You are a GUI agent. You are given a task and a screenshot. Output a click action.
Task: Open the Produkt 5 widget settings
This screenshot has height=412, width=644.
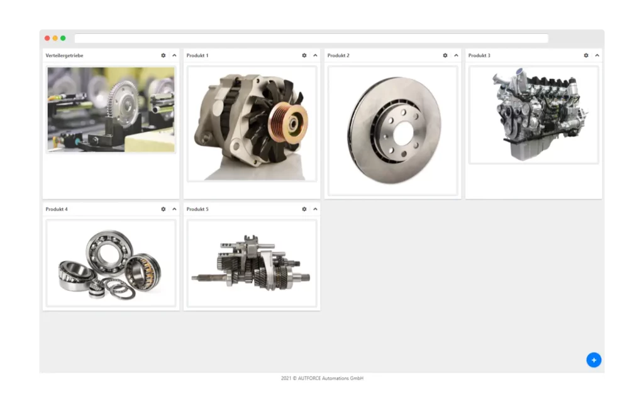pos(305,209)
